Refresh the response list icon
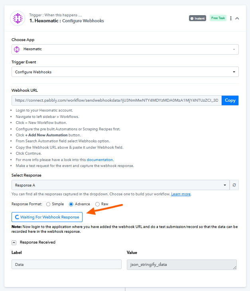This screenshot has width=250, height=291. click(234, 185)
